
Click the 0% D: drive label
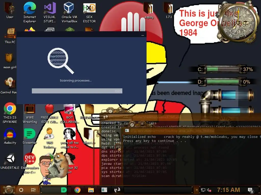(x=246, y=82)
